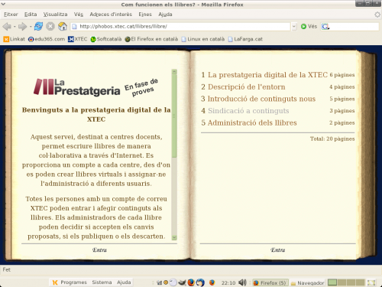Viewport: 382px width, 287px height.
Task: Switch to Firefox (5) taskbar button
Action: 270,282
